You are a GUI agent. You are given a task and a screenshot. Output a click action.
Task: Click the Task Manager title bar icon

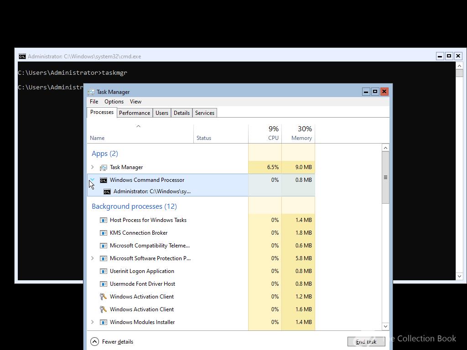(91, 92)
